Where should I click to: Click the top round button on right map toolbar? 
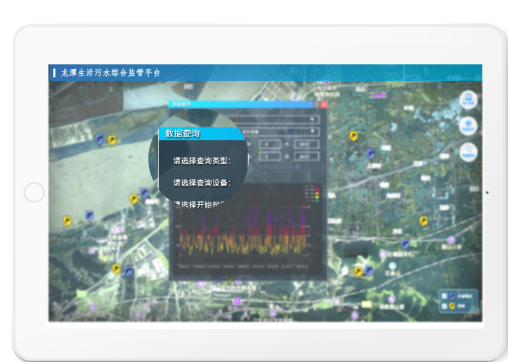pos(470,100)
